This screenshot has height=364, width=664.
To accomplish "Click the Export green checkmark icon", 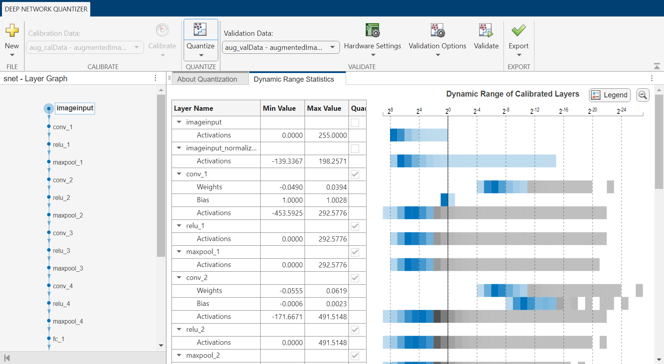I will (518, 30).
